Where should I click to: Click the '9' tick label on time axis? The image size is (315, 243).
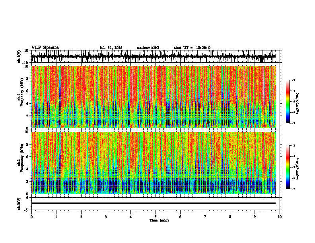coord(255,217)
